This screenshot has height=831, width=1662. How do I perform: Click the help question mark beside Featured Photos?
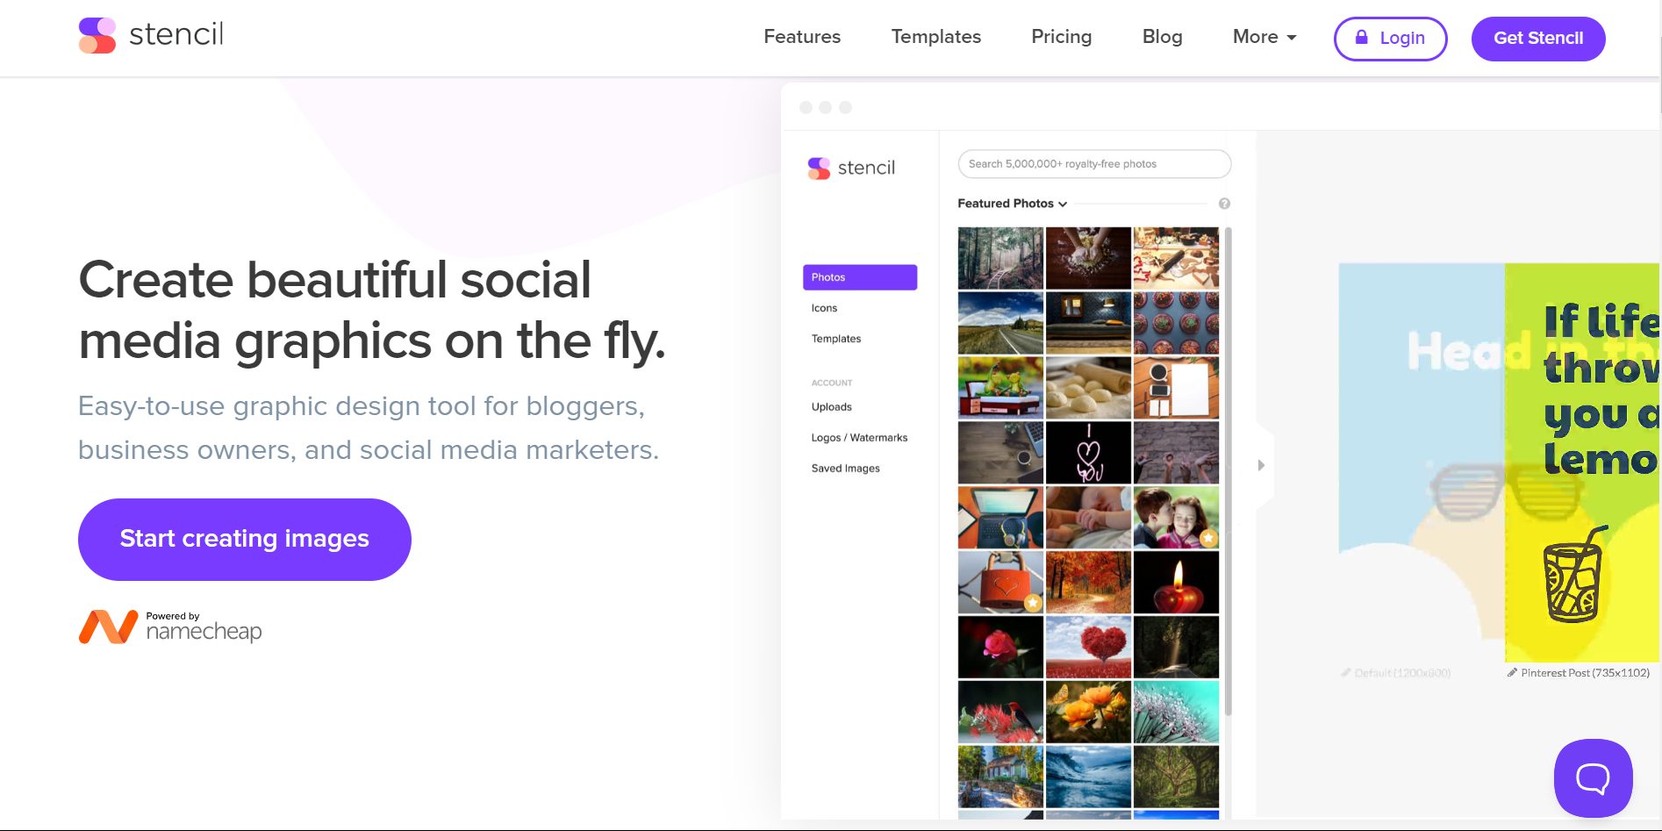point(1224,204)
